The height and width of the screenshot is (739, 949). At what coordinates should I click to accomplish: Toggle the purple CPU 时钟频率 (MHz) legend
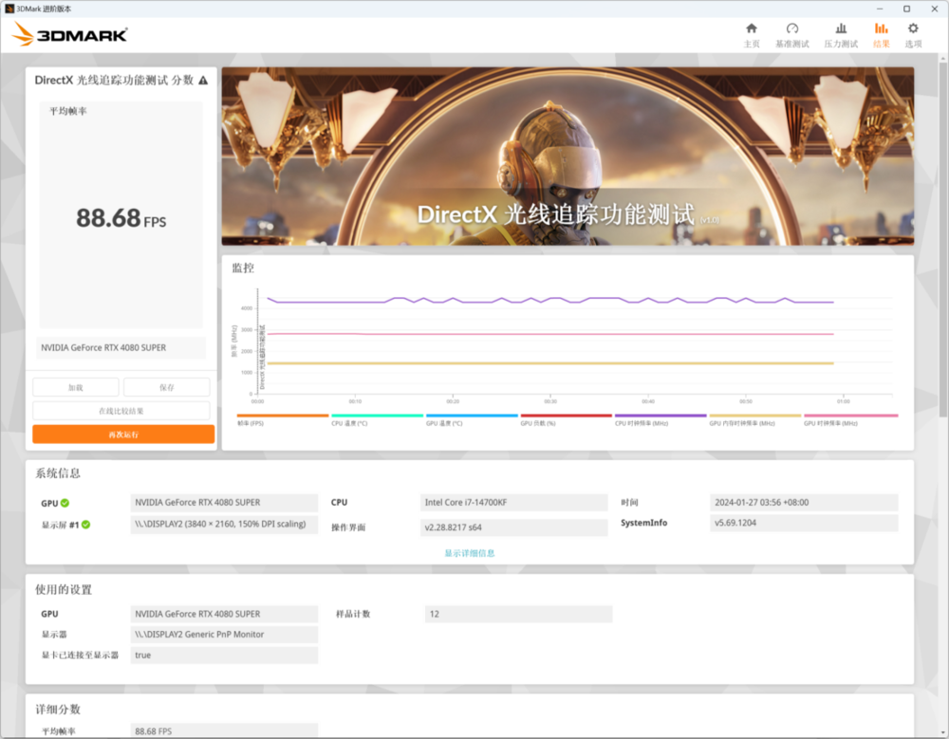pos(661,416)
